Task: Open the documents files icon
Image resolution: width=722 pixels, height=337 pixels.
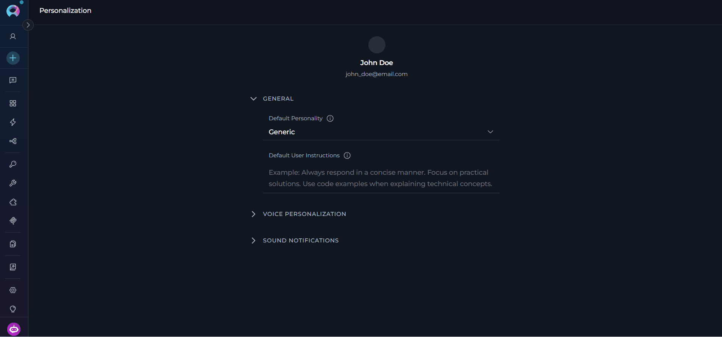Action: click(x=13, y=244)
